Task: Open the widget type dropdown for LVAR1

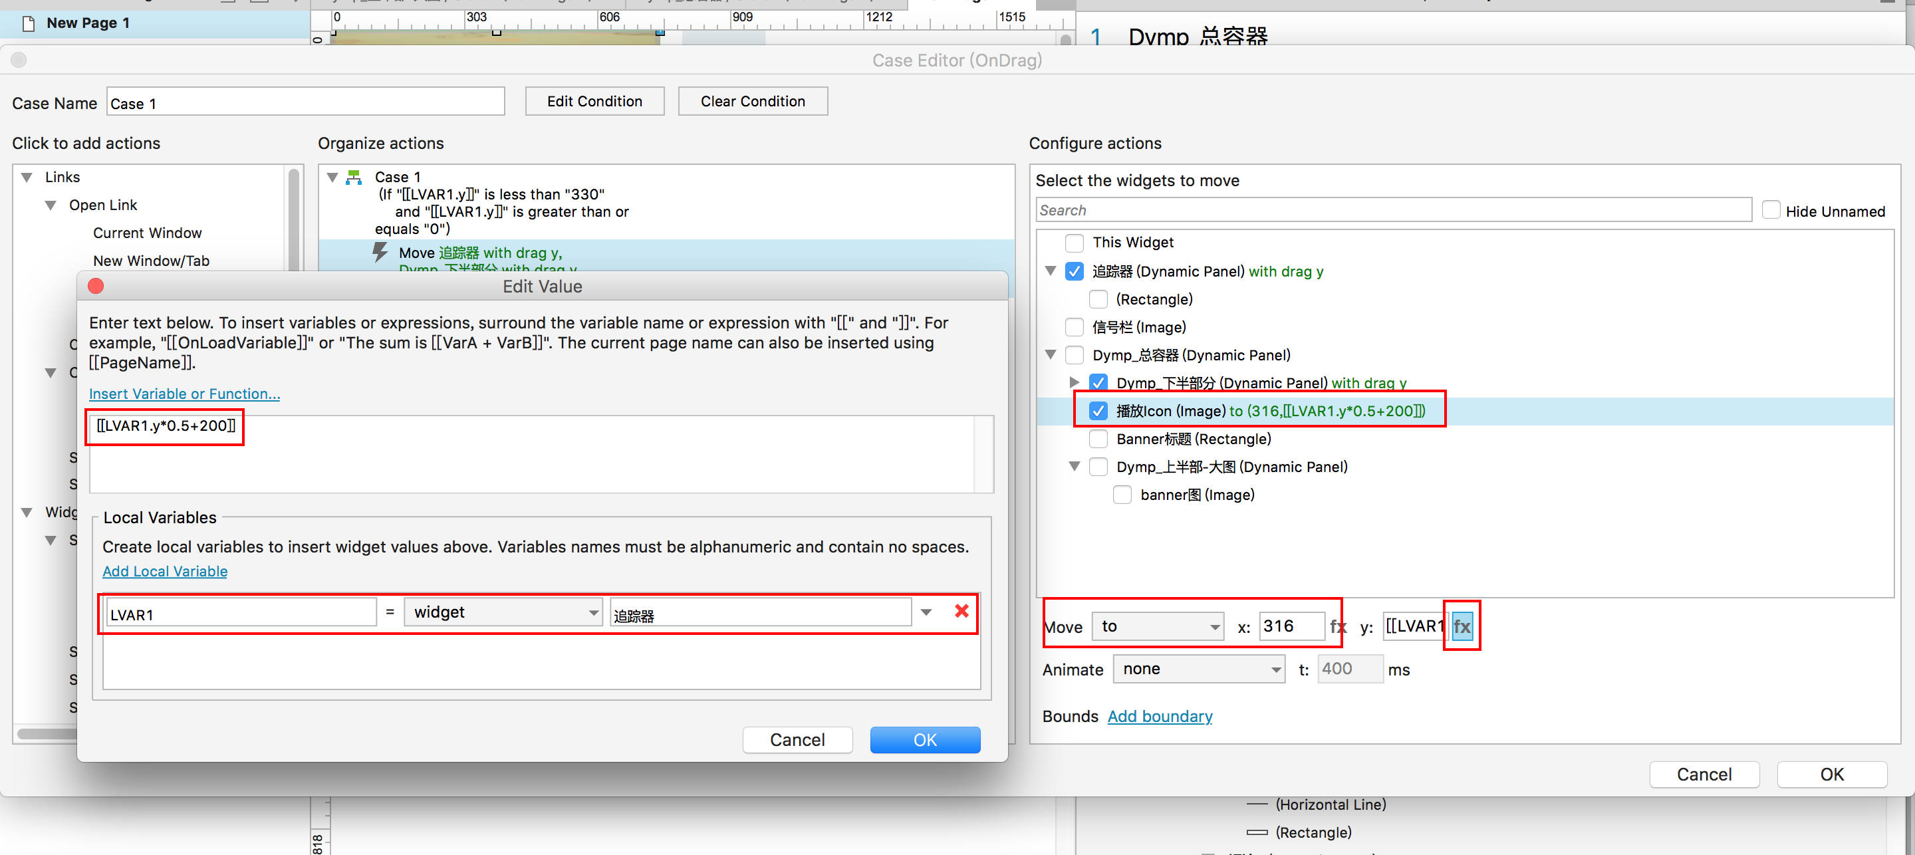Action: pyautogui.click(x=503, y=612)
